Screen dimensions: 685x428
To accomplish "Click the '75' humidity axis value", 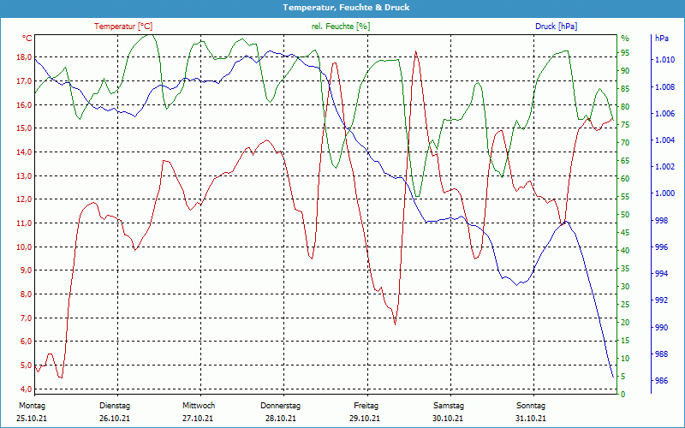I will [625, 125].
